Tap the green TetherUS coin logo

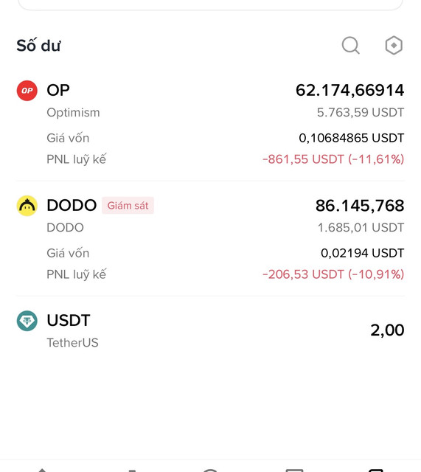click(x=27, y=321)
